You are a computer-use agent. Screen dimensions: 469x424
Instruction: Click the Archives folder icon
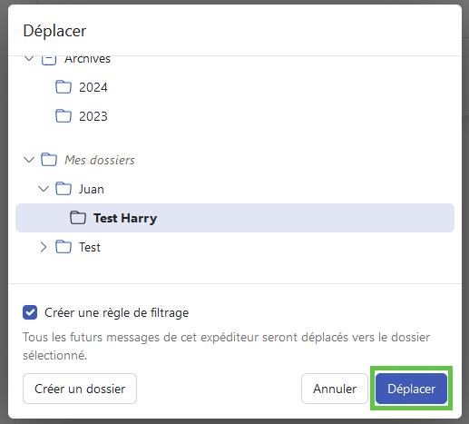49,60
